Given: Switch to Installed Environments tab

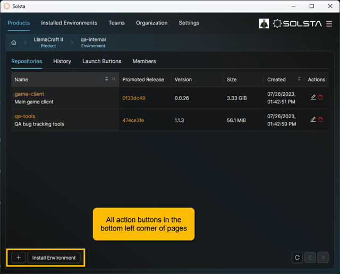Looking at the screenshot, I should tap(69, 23).
